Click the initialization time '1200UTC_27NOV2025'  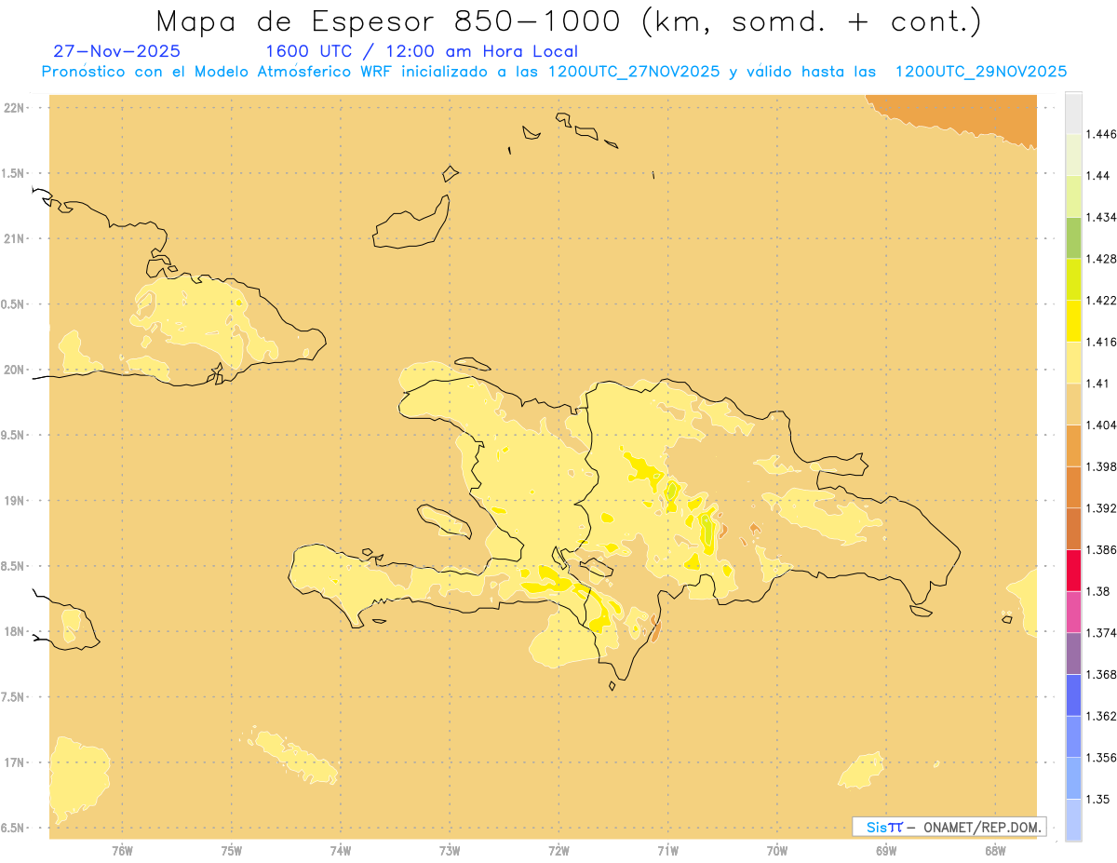[635, 72]
